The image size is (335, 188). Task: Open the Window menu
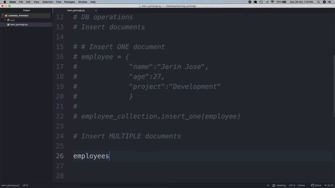tap(83, 2)
